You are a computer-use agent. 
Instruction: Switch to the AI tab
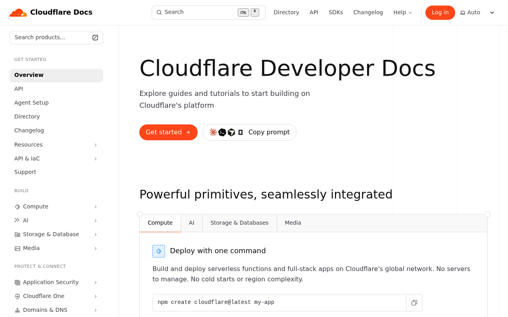pos(192,223)
